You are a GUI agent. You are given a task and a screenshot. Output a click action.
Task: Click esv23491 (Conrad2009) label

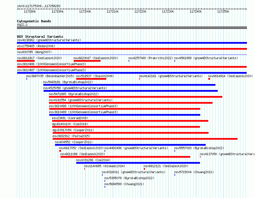click(x=70, y=118)
